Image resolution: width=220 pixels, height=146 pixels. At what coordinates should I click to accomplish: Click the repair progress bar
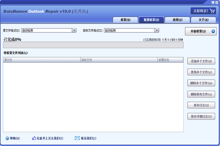(93, 45)
